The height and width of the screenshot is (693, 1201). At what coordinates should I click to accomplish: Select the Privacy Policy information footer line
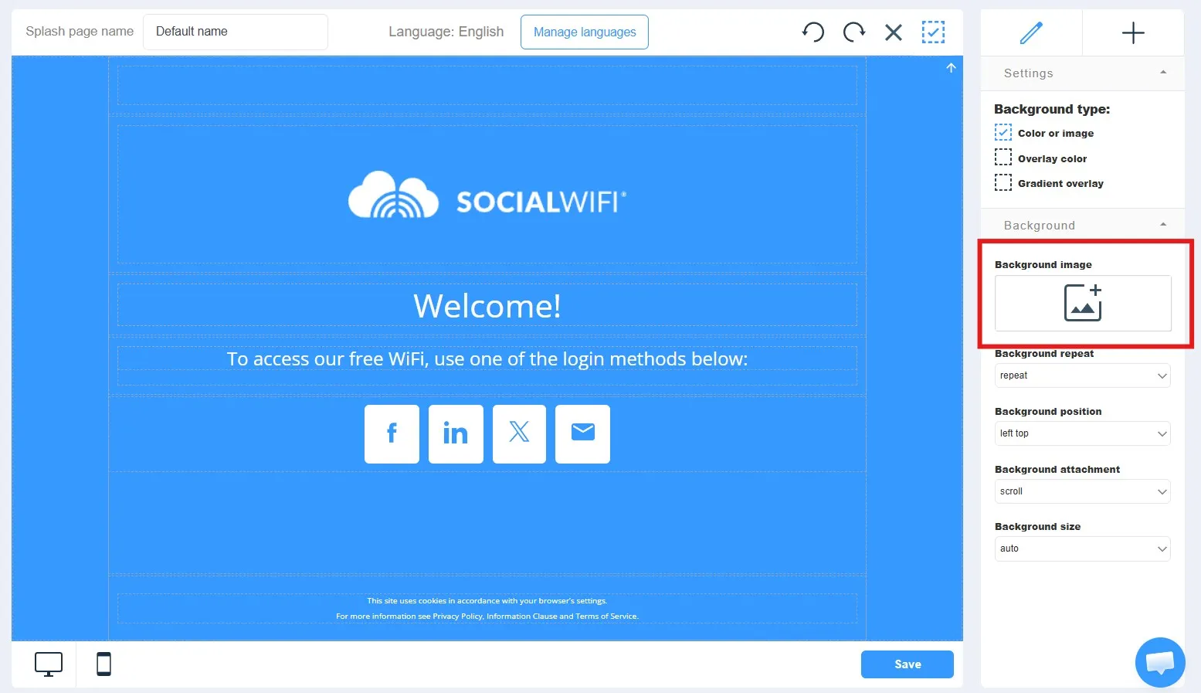(487, 617)
